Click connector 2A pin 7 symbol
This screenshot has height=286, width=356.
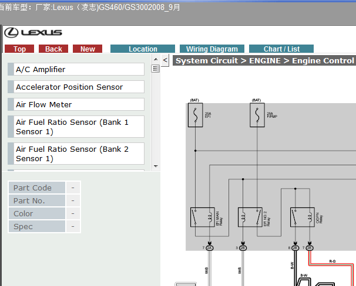[210, 248]
